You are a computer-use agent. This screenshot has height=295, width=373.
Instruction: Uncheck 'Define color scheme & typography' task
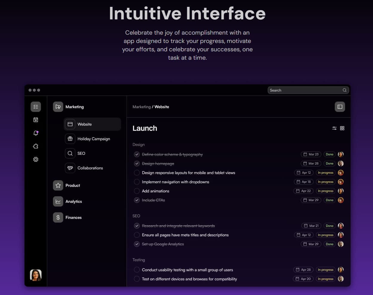[137, 155]
